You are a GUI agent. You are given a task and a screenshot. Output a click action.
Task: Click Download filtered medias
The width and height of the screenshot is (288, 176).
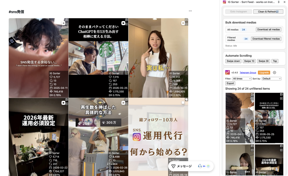(x=266, y=39)
